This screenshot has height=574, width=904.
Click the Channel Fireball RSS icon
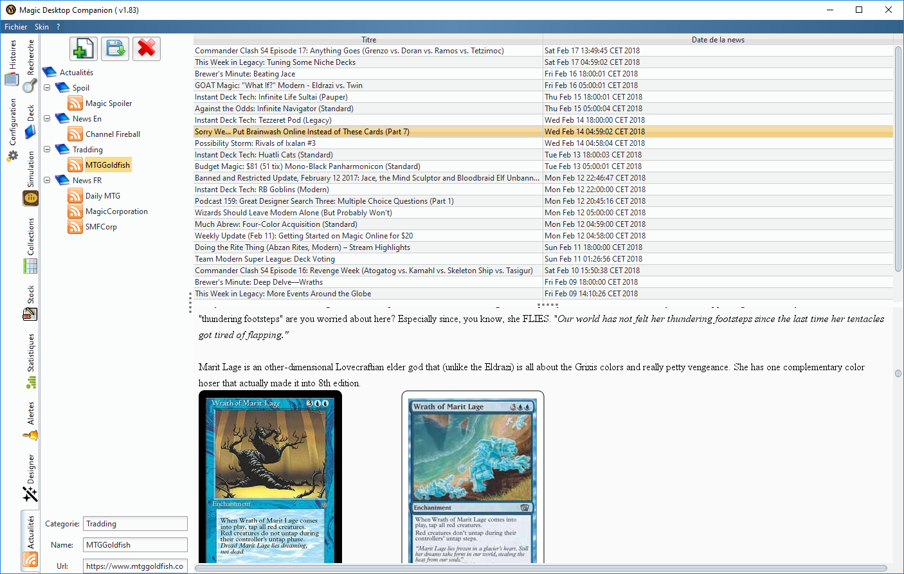[75, 134]
